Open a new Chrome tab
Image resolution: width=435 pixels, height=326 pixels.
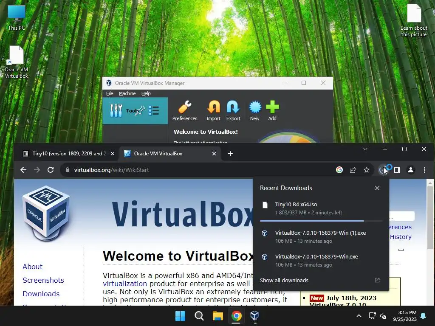pyautogui.click(x=230, y=154)
